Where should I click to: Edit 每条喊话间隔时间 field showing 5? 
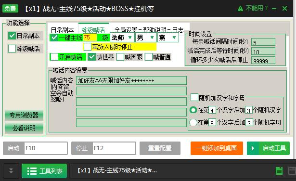click(263, 42)
